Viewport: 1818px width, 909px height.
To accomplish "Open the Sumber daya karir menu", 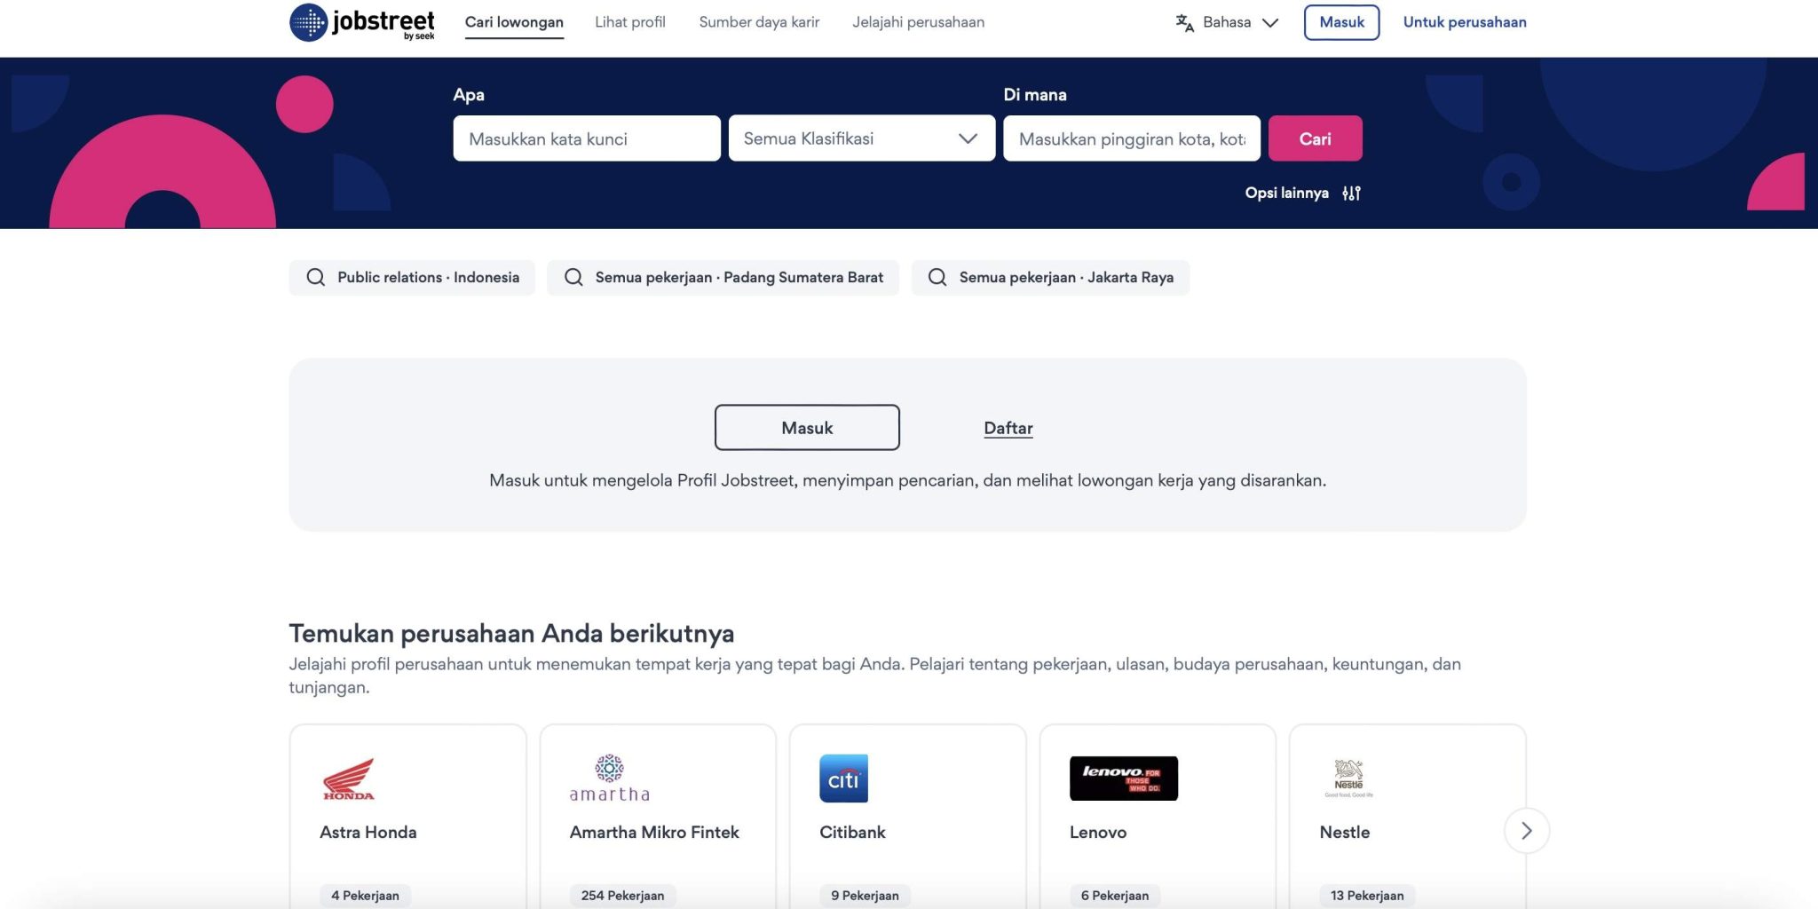I will click(759, 22).
